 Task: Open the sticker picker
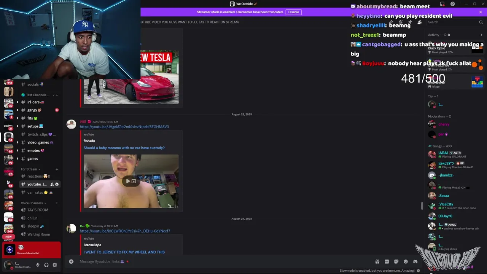pos(396,261)
